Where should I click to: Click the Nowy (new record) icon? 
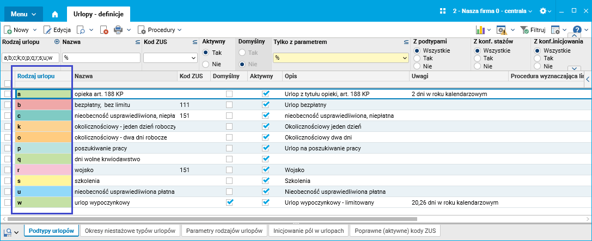click(x=8, y=30)
